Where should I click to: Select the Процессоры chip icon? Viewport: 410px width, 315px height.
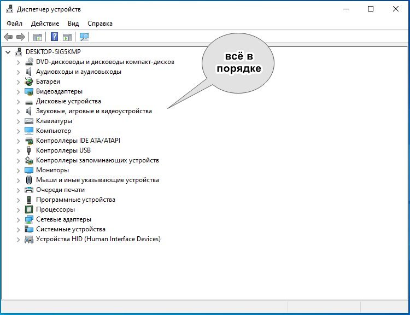[29, 209]
